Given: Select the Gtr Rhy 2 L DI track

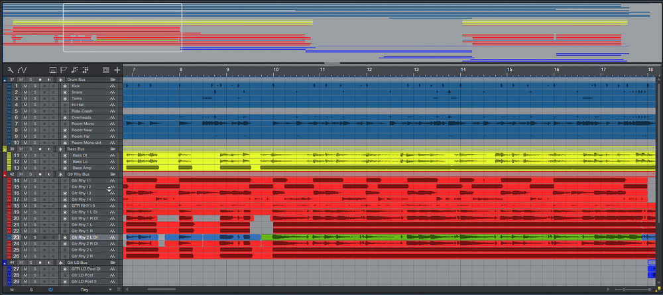Looking at the screenshot, I should (85, 237).
